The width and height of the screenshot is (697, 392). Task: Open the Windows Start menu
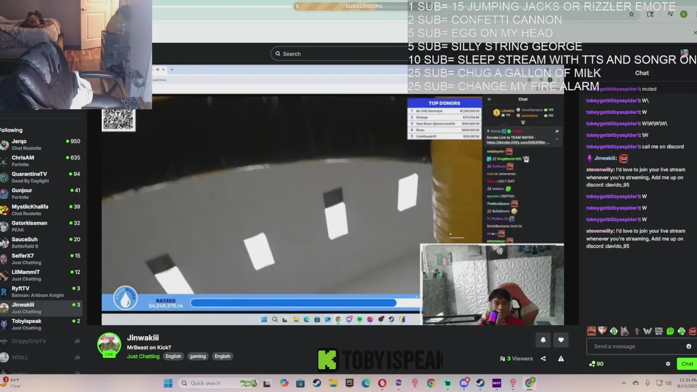tap(168, 383)
